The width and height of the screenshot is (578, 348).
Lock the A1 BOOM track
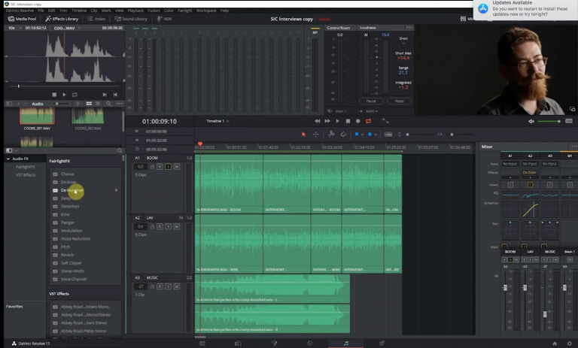click(x=152, y=167)
